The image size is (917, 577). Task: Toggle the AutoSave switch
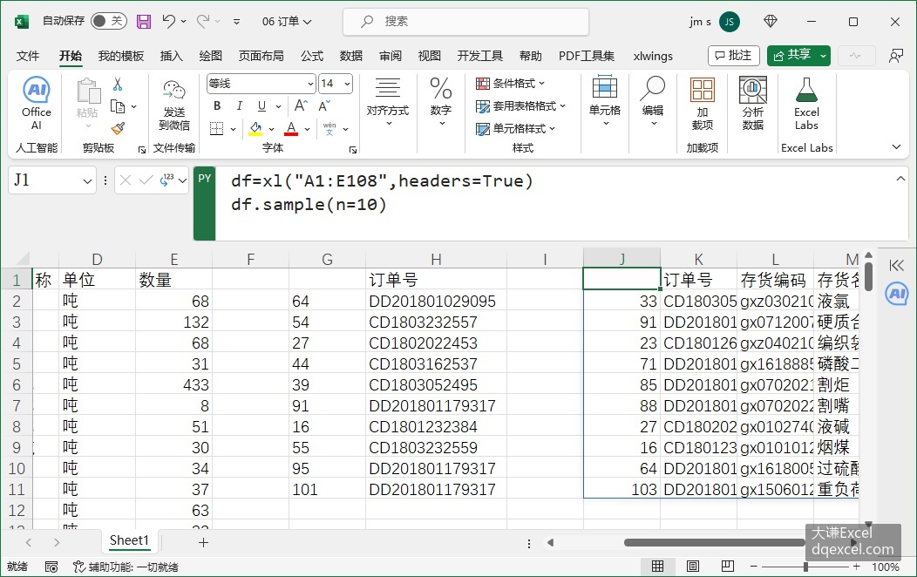coord(109,22)
